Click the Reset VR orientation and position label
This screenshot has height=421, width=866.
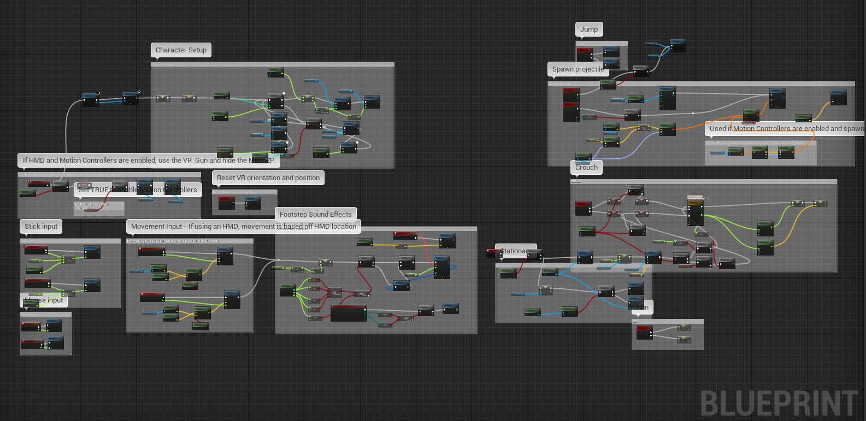[268, 178]
